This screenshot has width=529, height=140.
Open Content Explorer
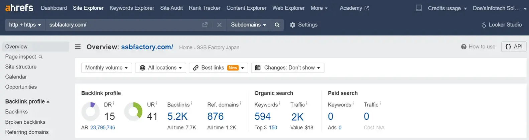click(x=246, y=8)
